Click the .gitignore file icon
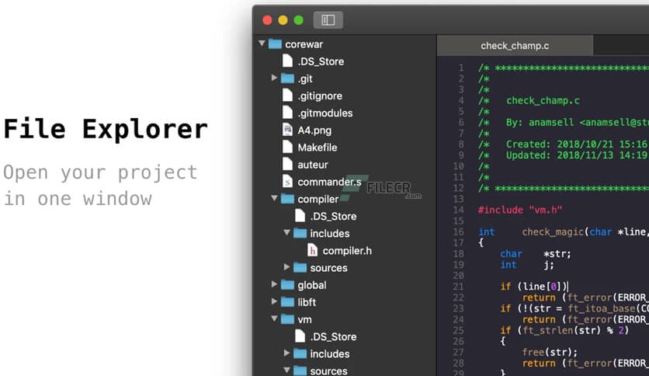649x376 pixels. [287, 96]
